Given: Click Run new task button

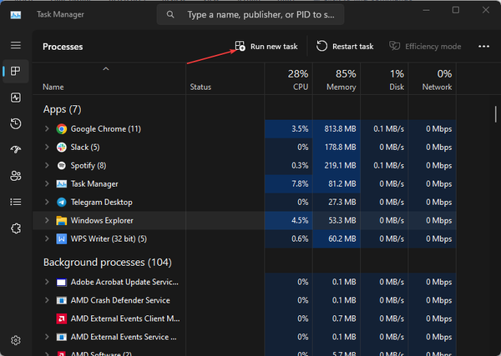Looking at the screenshot, I should pyautogui.click(x=266, y=47).
